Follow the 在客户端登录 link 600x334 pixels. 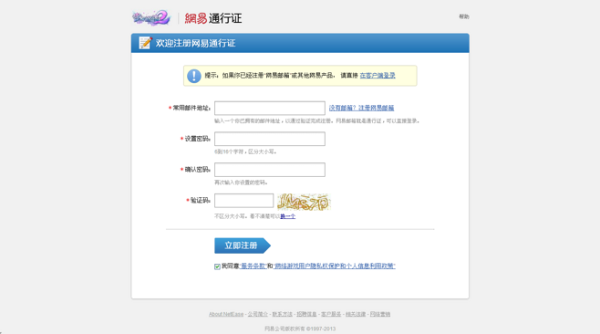pos(378,76)
